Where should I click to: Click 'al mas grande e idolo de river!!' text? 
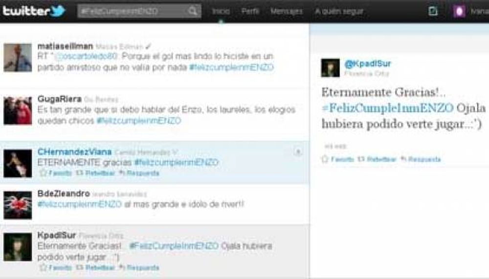click(x=184, y=204)
